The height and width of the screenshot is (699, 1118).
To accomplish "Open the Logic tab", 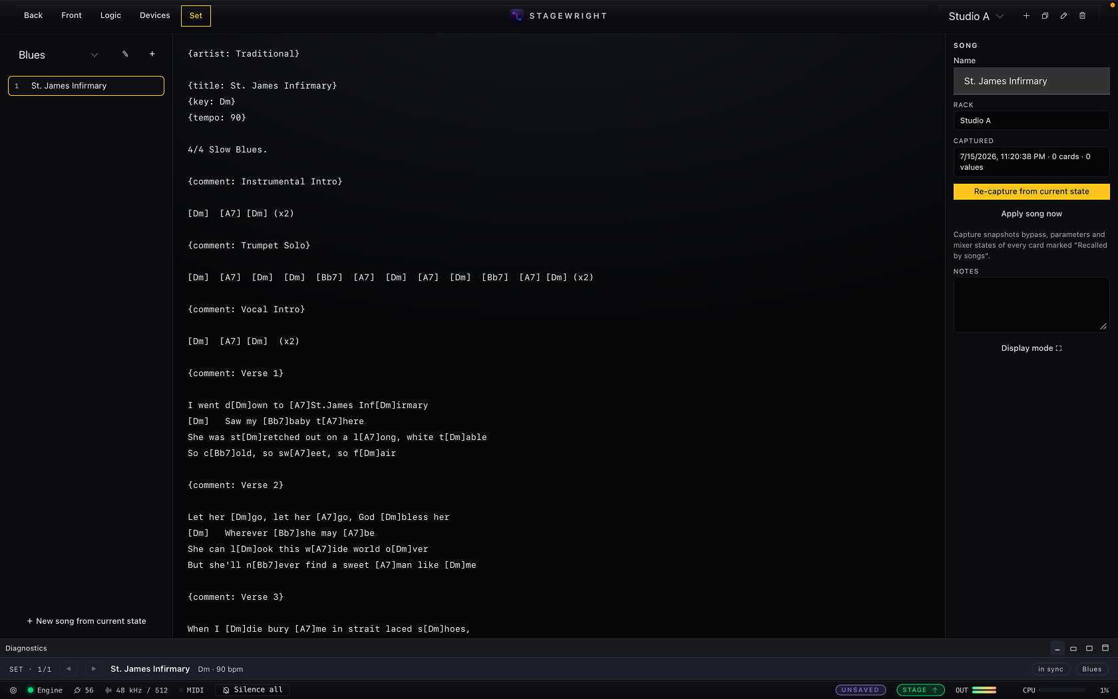I will (x=110, y=15).
